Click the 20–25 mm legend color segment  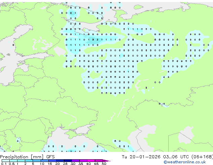click(x=60, y=161)
